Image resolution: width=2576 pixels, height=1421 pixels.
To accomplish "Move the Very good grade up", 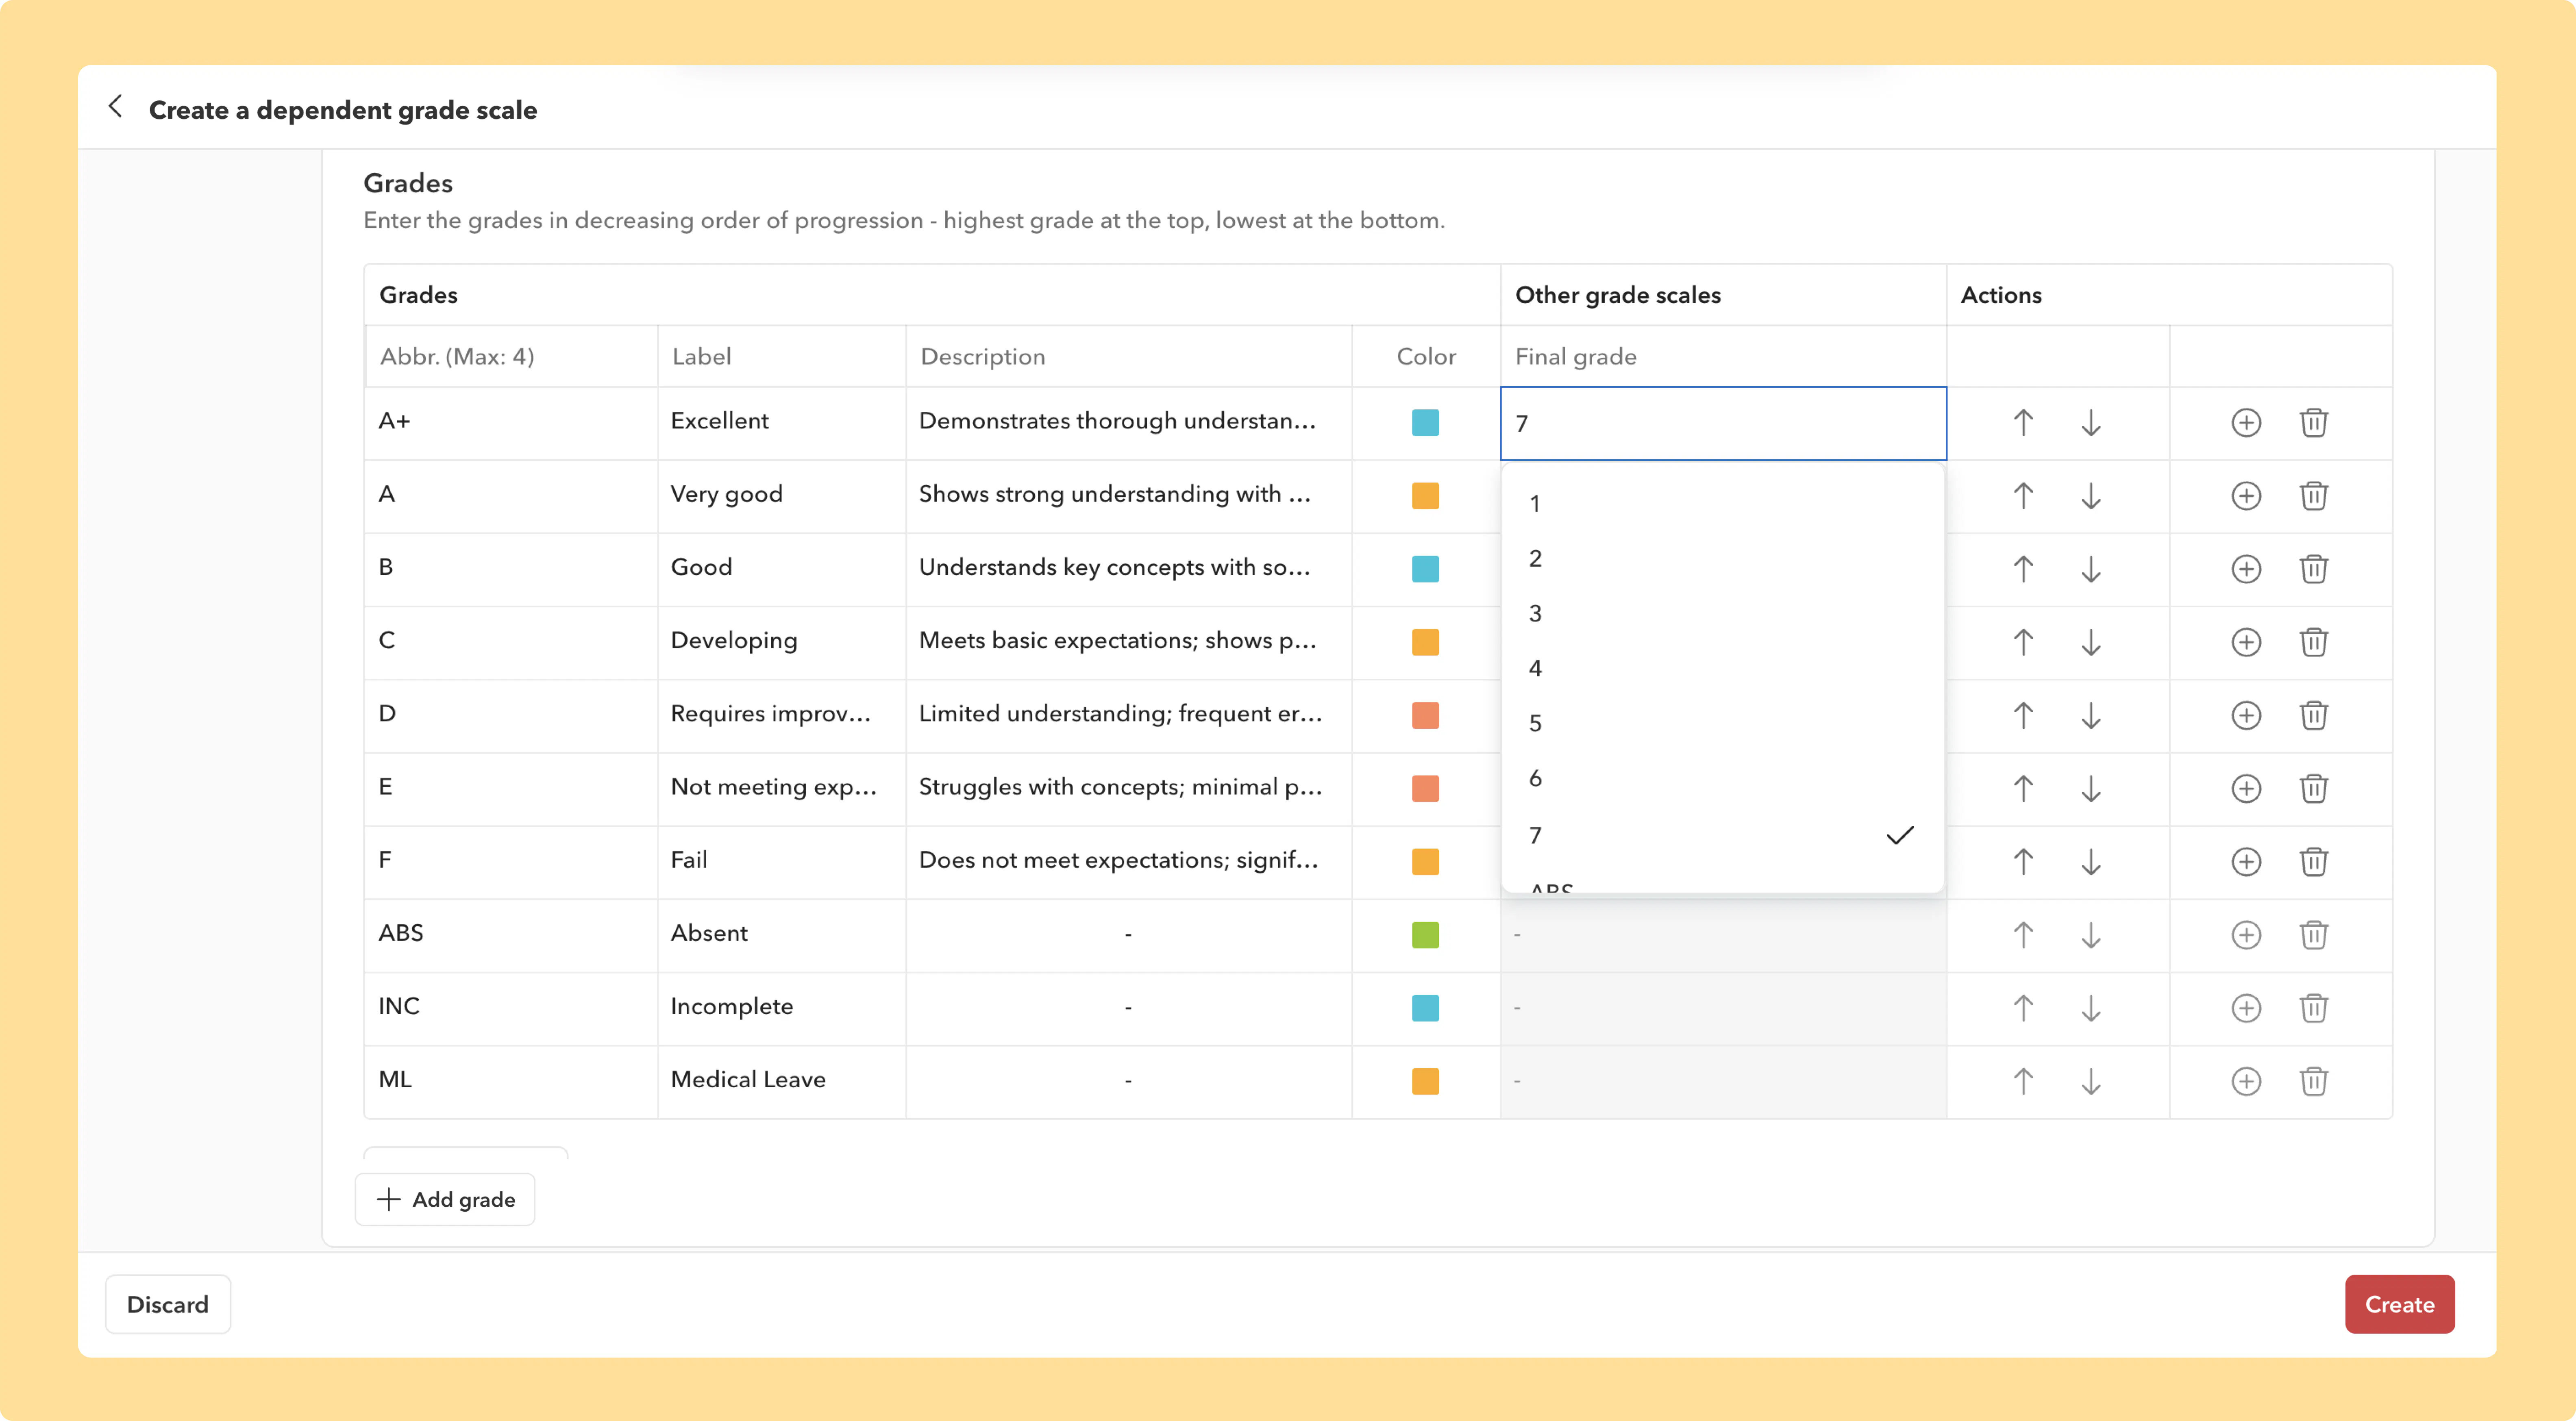I will pos(2023,496).
